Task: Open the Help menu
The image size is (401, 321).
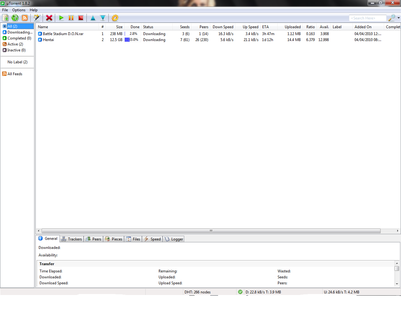Action: [34, 10]
